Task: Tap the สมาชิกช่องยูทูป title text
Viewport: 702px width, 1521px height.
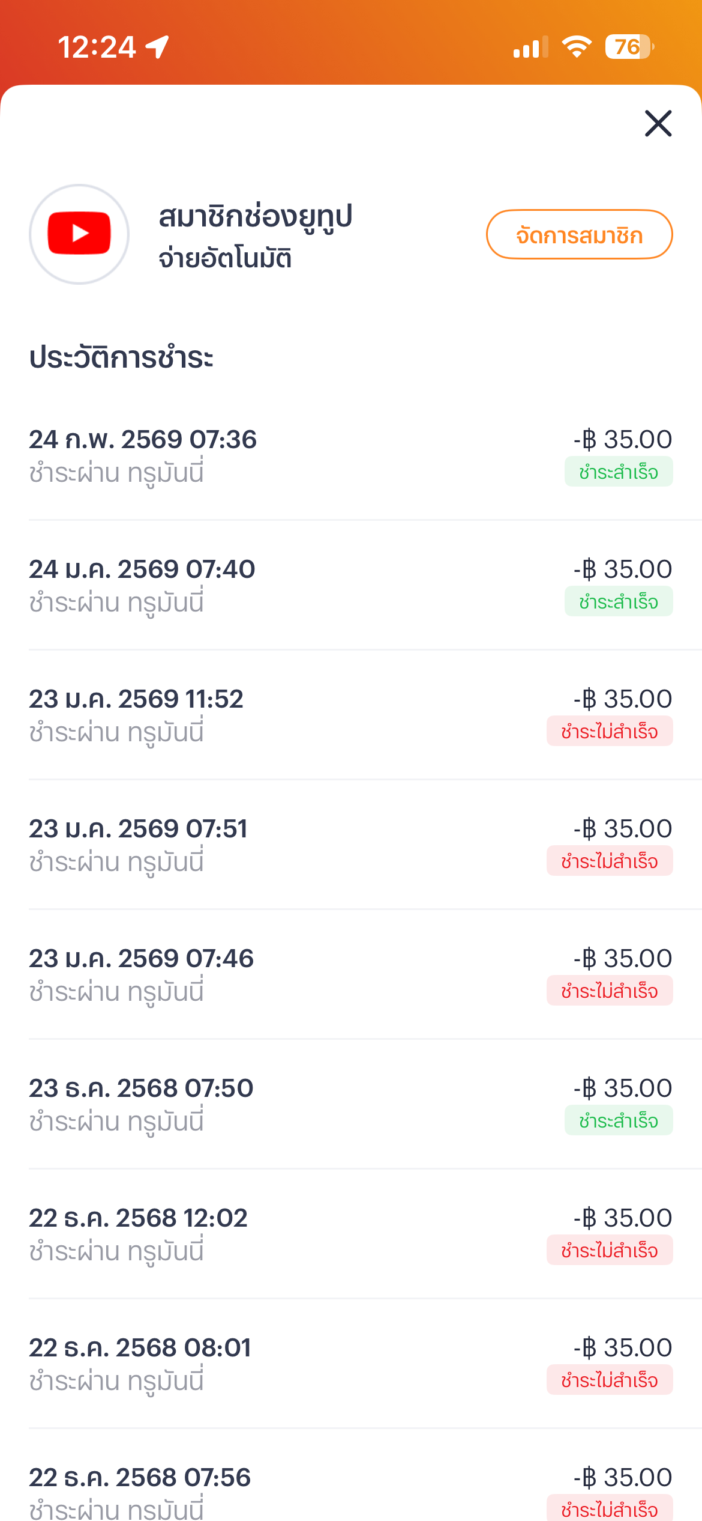Action: 255,217
